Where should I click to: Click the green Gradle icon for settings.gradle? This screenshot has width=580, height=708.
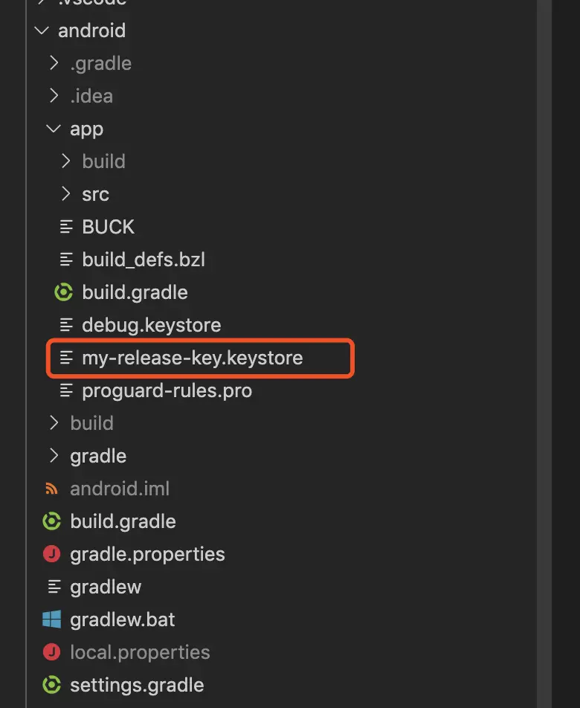[51, 685]
